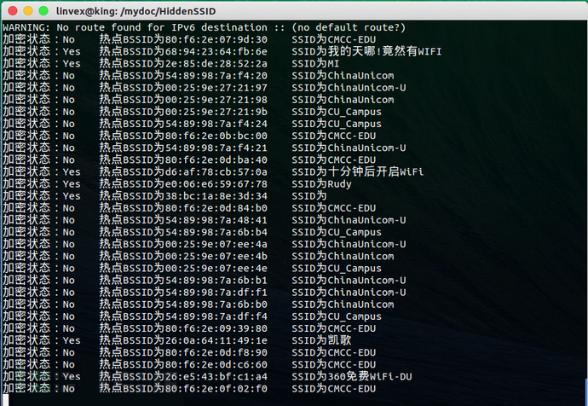Click the window title linvex@king: /mydoc/HiddenSSID
The height and width of the screenshot is (406, 588).
135,11
